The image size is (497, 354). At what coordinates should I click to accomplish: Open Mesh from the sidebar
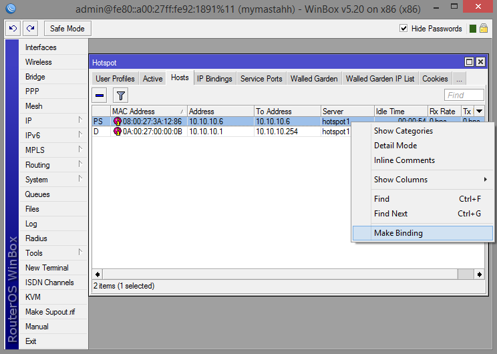53,106
